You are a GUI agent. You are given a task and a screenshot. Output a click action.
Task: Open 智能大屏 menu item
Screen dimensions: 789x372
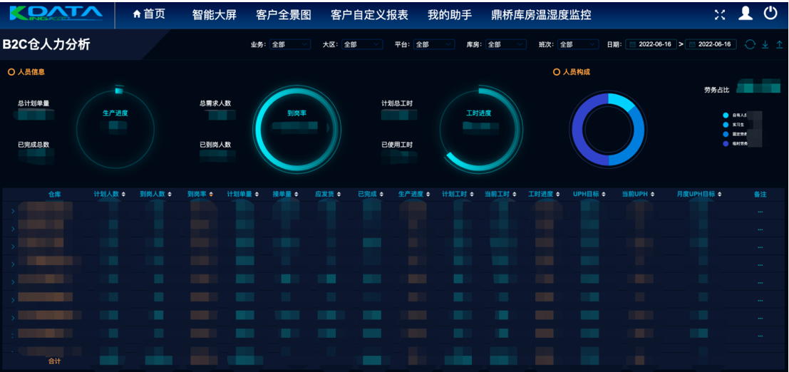(214, 14)
